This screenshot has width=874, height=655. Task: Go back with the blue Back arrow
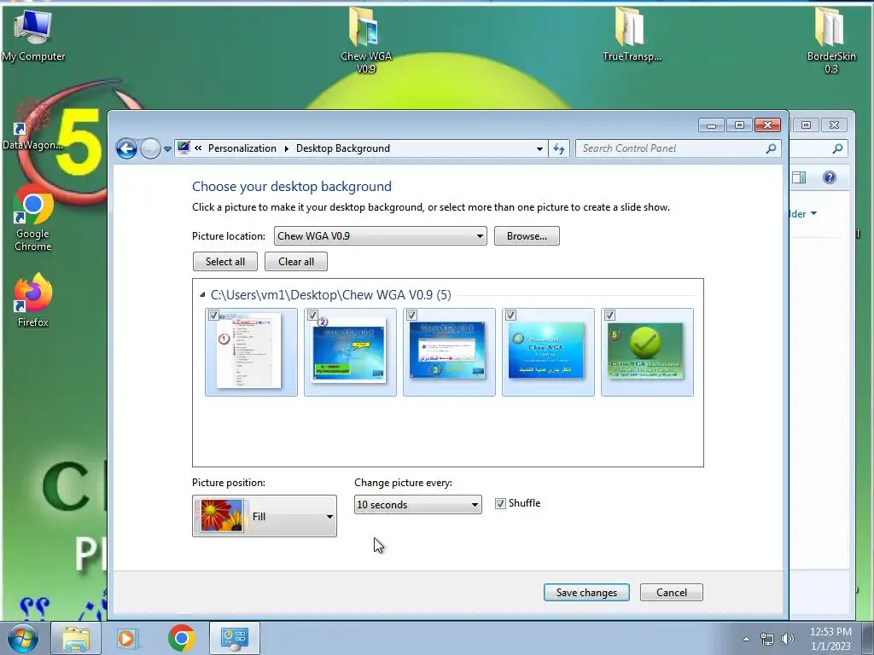click(x=126, y=148)
